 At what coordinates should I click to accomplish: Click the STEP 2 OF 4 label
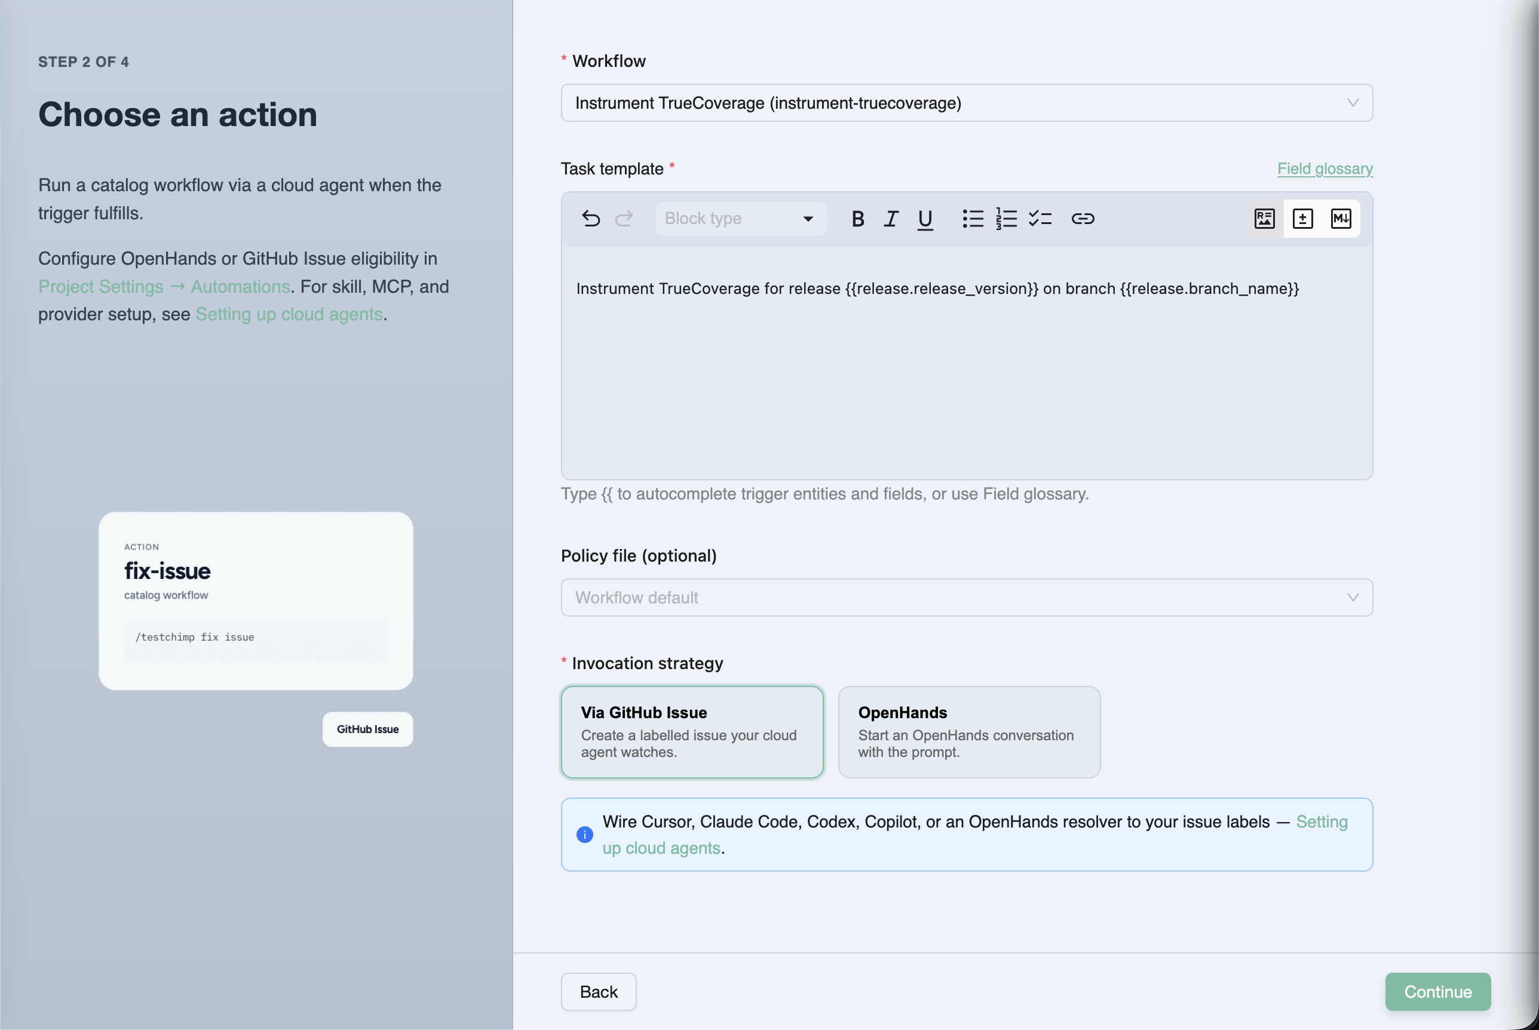coord(84,62)
